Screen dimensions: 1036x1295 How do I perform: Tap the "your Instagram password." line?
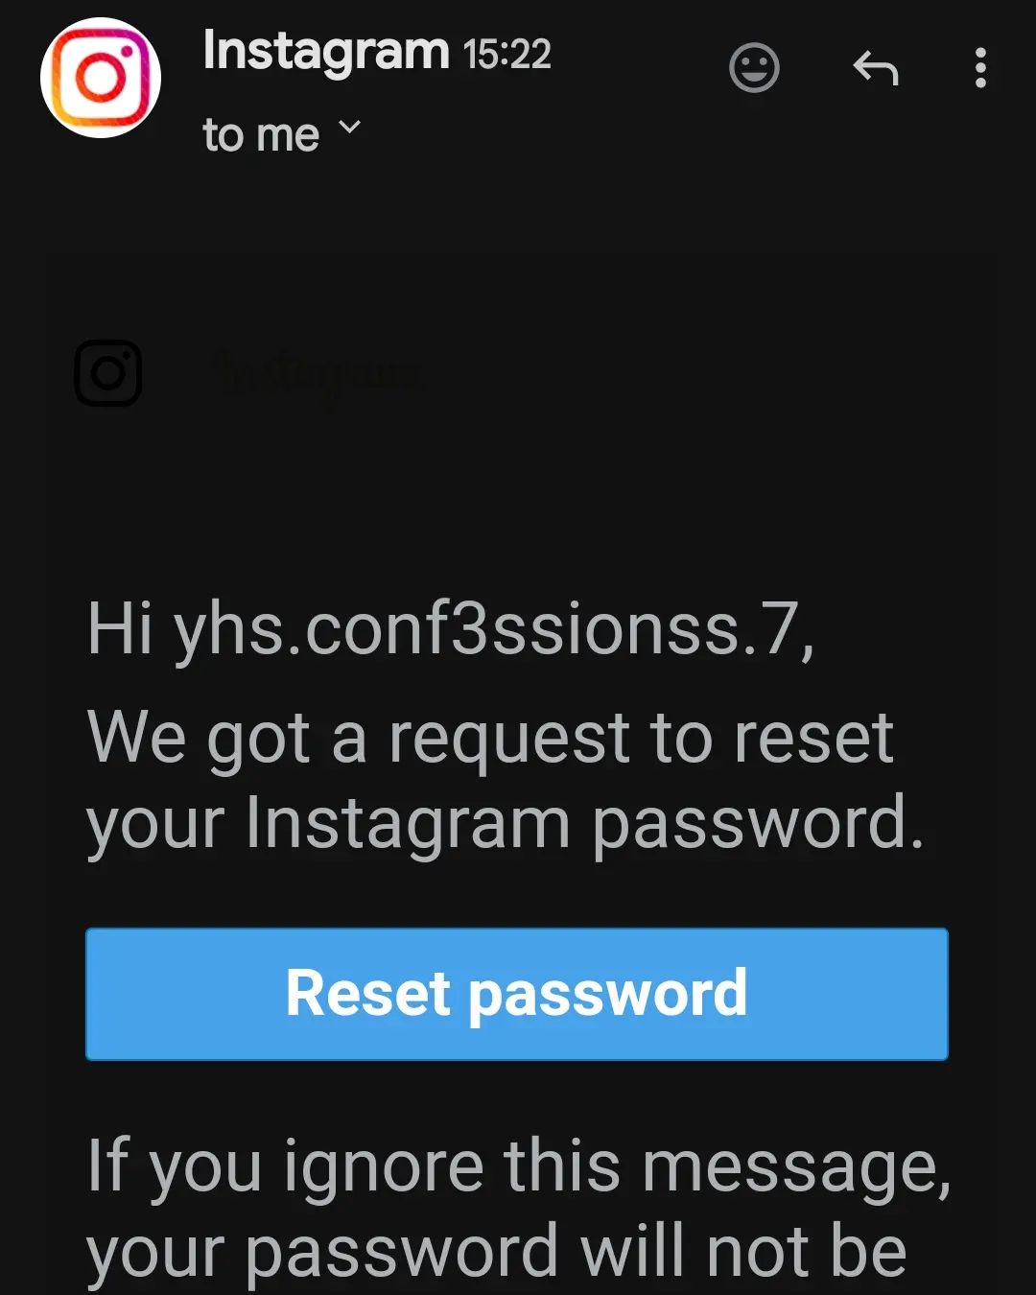coord(506,824)
